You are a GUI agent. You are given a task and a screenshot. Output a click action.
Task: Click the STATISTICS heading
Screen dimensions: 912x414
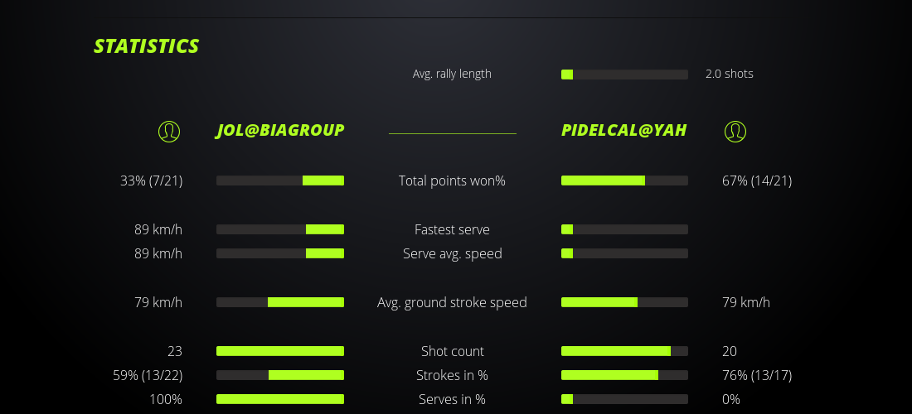[147, 46]
